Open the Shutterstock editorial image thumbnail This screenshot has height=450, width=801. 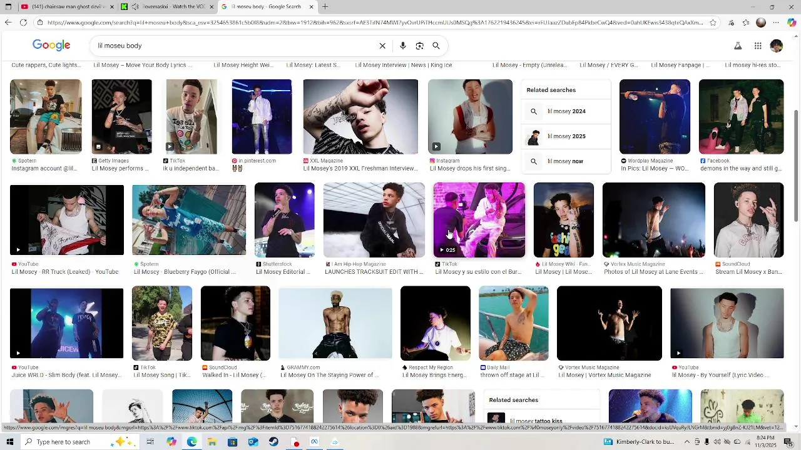[x=285, y=220]
